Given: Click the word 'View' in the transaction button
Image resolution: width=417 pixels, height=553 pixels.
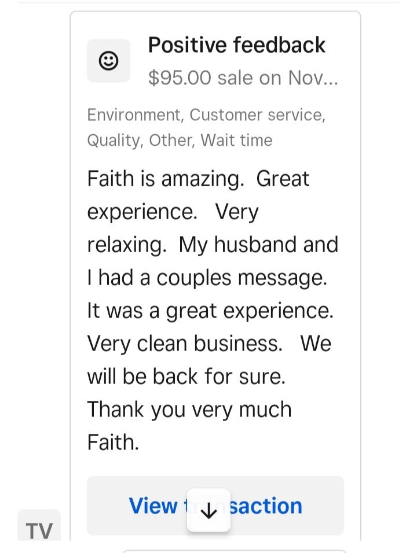Looking at the screenshot, I should tap(153, 506).
